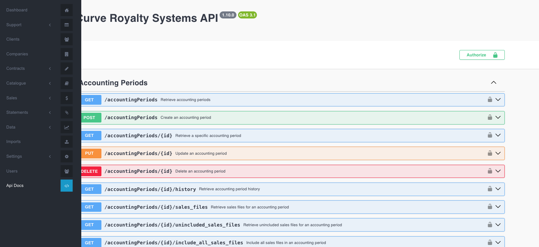Click the OAS 3.1 version badge
539x247 pixels.
coord(247,15)
